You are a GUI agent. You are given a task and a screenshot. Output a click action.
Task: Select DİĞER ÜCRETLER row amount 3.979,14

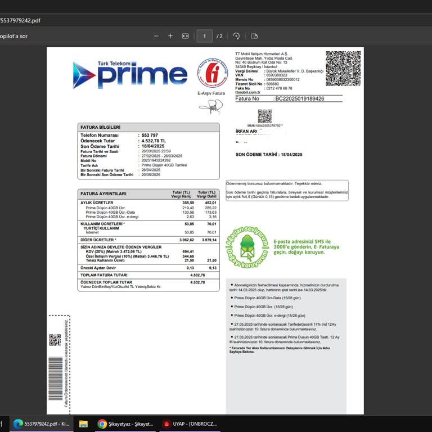[209, 240]
